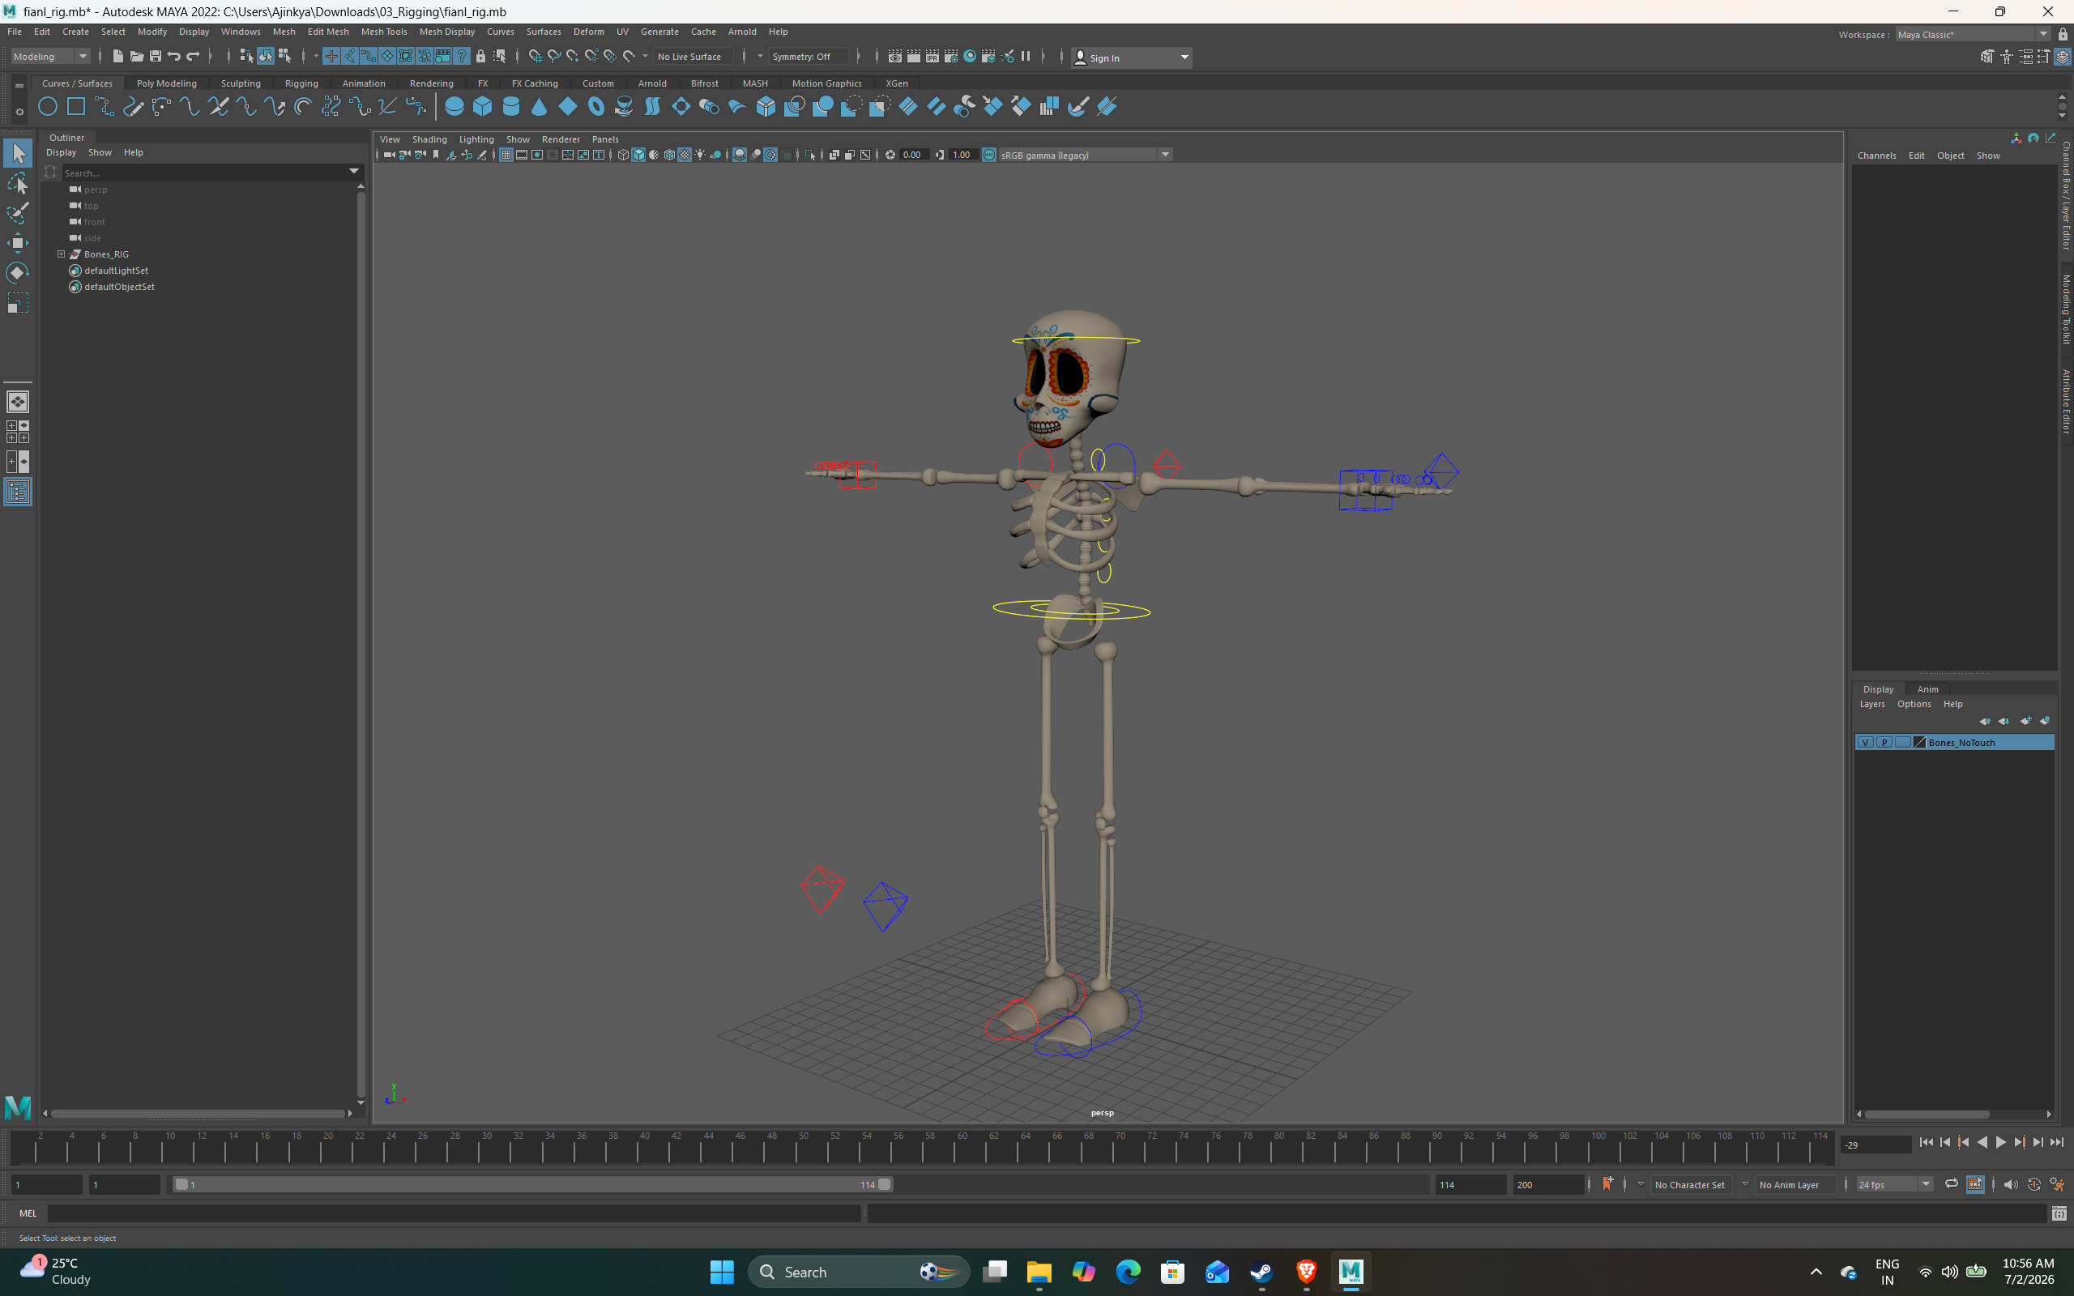Switch to the Poly Modeling shelf tab
Viewport: 2074px width, 1296px height.
166,83
